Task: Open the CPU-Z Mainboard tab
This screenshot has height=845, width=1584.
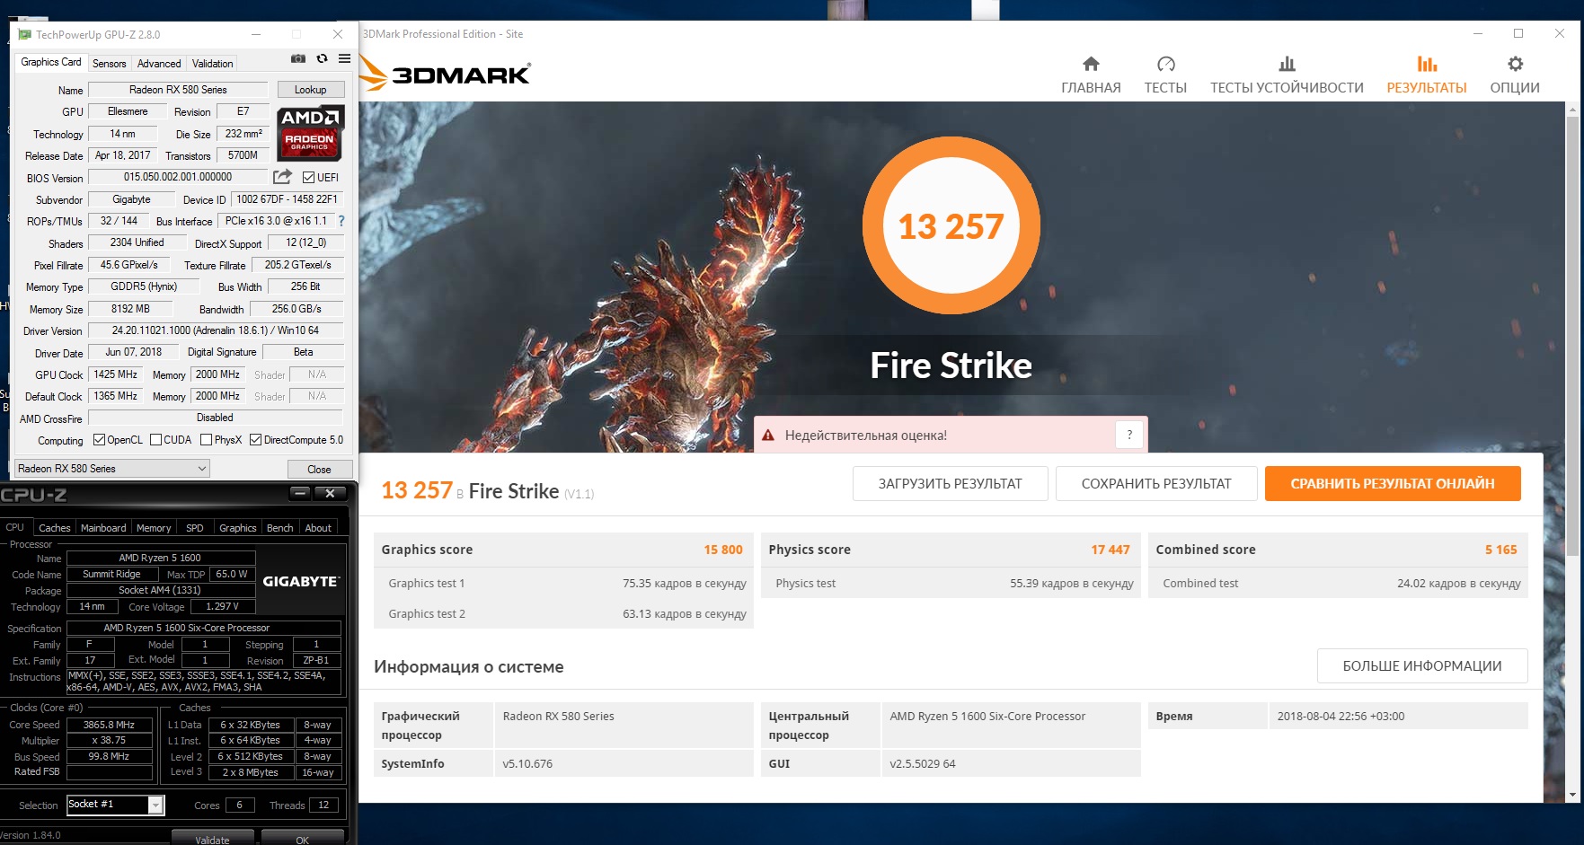Action: 103,528
